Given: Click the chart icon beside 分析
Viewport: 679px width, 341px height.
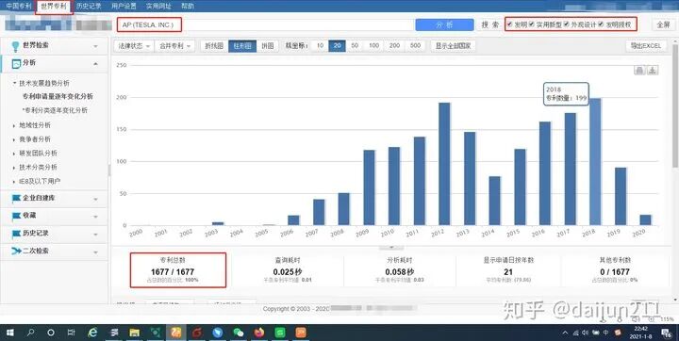Looking at the screenshot, I should click(x=16, y=64).
